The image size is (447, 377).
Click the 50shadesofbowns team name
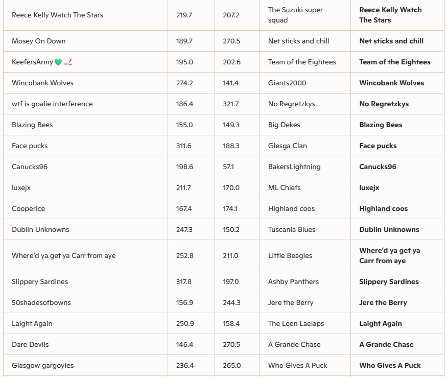[x=41, y=303]
